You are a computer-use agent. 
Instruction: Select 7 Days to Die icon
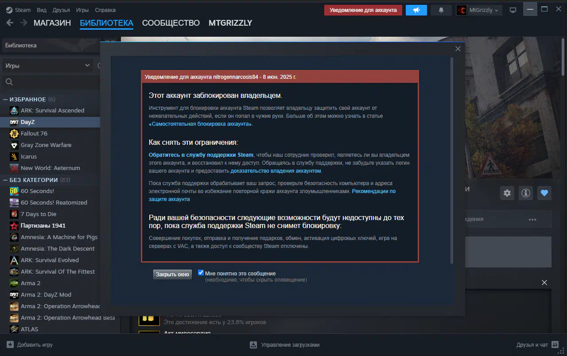click(14, 214)
